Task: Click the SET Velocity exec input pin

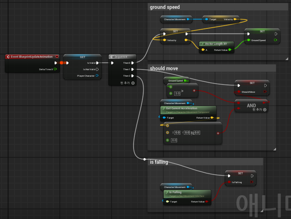Action: [x=164, y=34]
